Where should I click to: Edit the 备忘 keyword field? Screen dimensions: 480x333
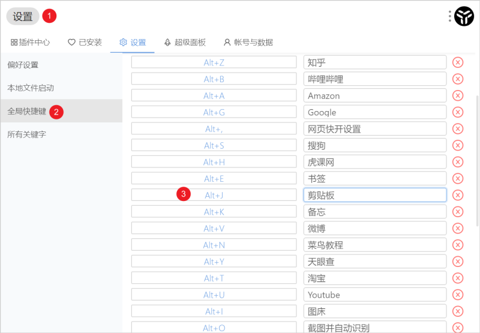[x=375, y=211]
